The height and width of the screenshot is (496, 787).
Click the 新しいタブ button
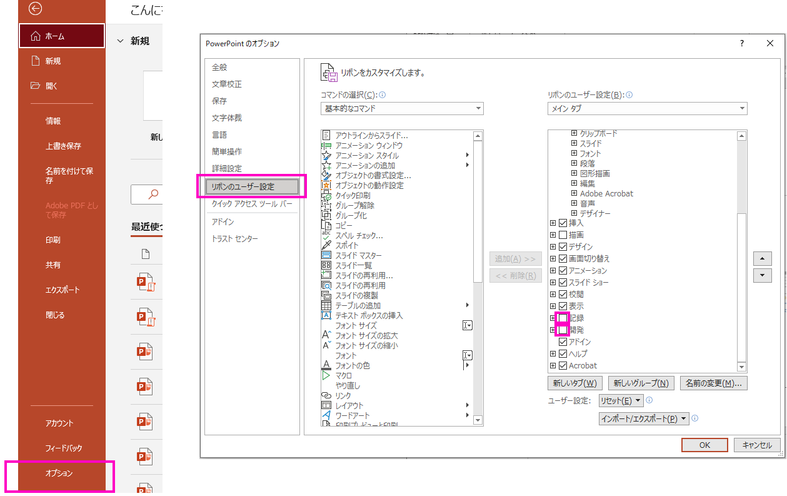click(x=574, y=383)
